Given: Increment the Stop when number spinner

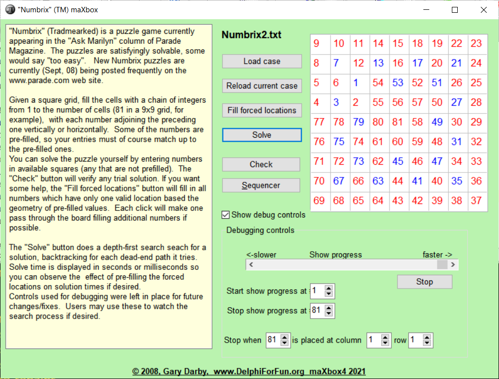Looking at the screenshot, I should point(285,337).
